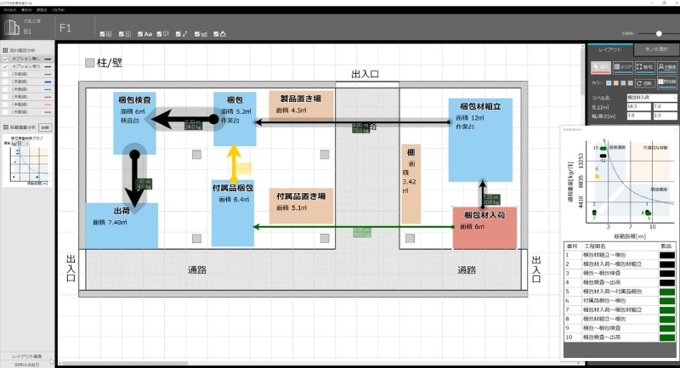Image resolution: width=680 pixels, height=368 pixels.
Task: Select the 作業者 worker tool
Action: point(666,67)
